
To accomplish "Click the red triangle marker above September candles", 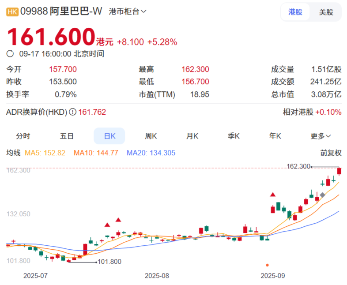I will coord(273,195).
